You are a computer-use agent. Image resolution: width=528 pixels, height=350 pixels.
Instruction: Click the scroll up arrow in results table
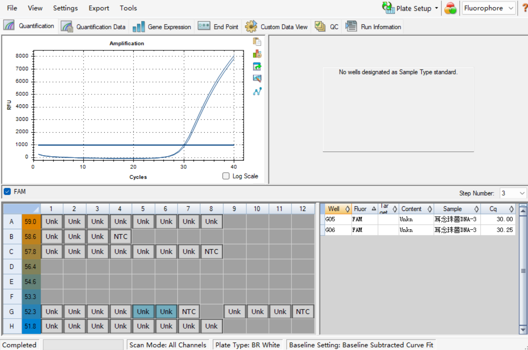[523, 211]
